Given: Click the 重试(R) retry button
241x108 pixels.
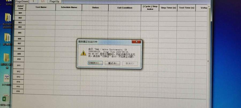Looking at the screenshot, I should tap(112, 63).
